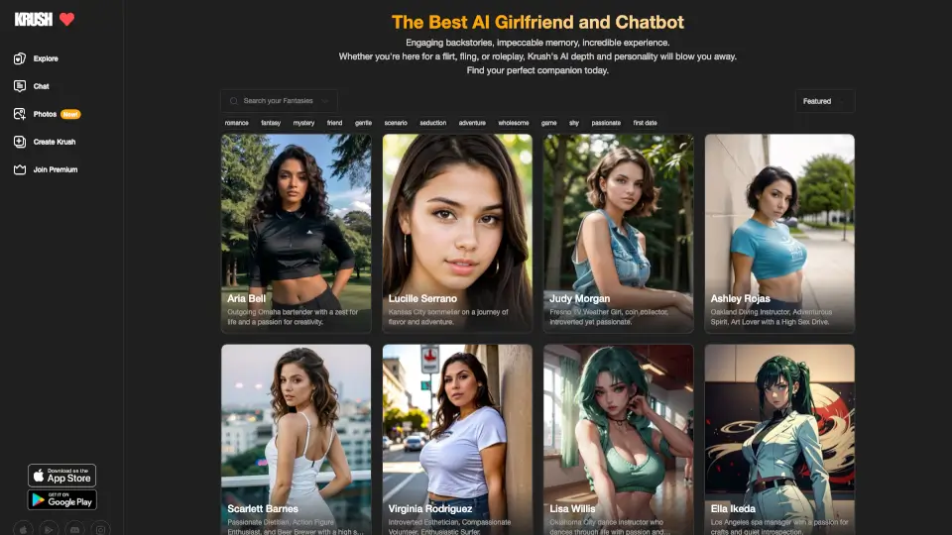Open the Create Krush menu item

click(x=54, y=142)
